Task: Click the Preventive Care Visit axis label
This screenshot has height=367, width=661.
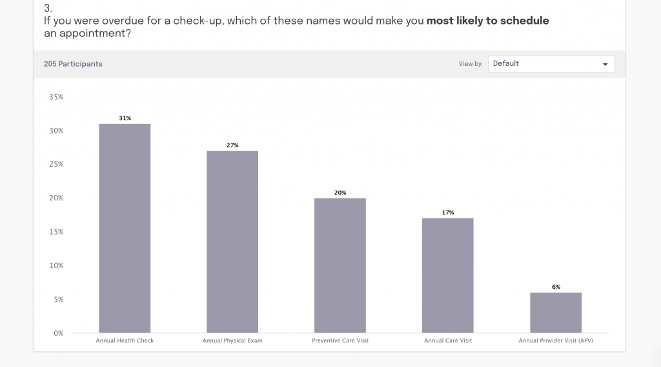Action: pyautogui.click(x=340, y=341)
